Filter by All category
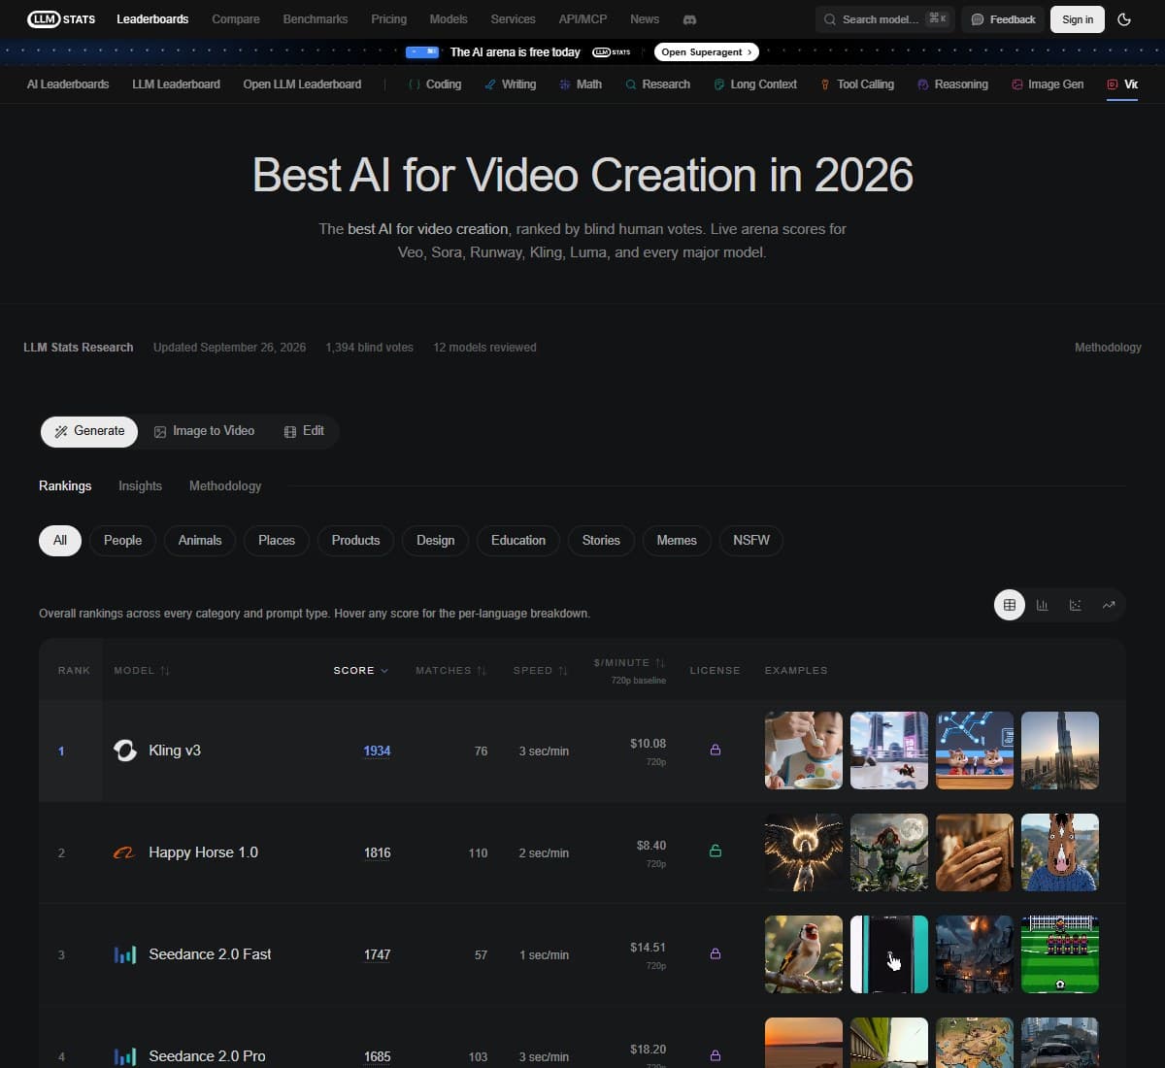1165x1068 pixels. [60, 540]
